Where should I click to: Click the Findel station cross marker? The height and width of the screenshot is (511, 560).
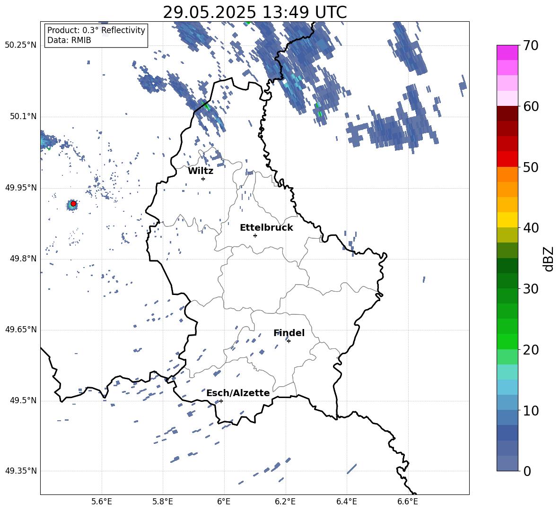289,341
